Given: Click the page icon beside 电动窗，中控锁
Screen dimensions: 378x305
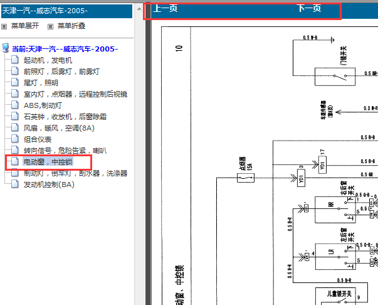Looking at the screenshot, I should tap(15, 161).
